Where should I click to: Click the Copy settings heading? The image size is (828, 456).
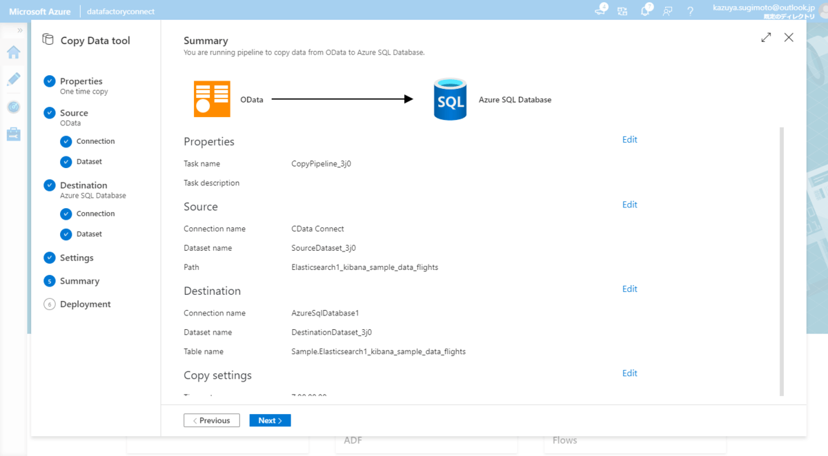tap(217, 375)
